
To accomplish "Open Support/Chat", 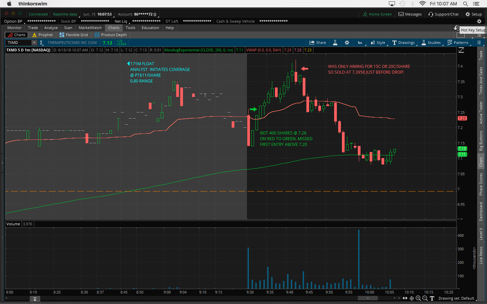I will coord(443,14).
